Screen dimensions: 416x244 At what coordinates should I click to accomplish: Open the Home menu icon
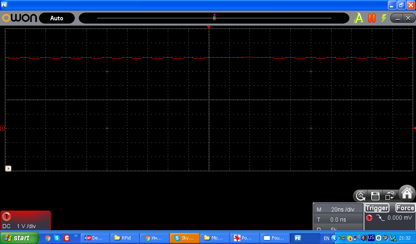pyautogui.click(x=407, y=193)
